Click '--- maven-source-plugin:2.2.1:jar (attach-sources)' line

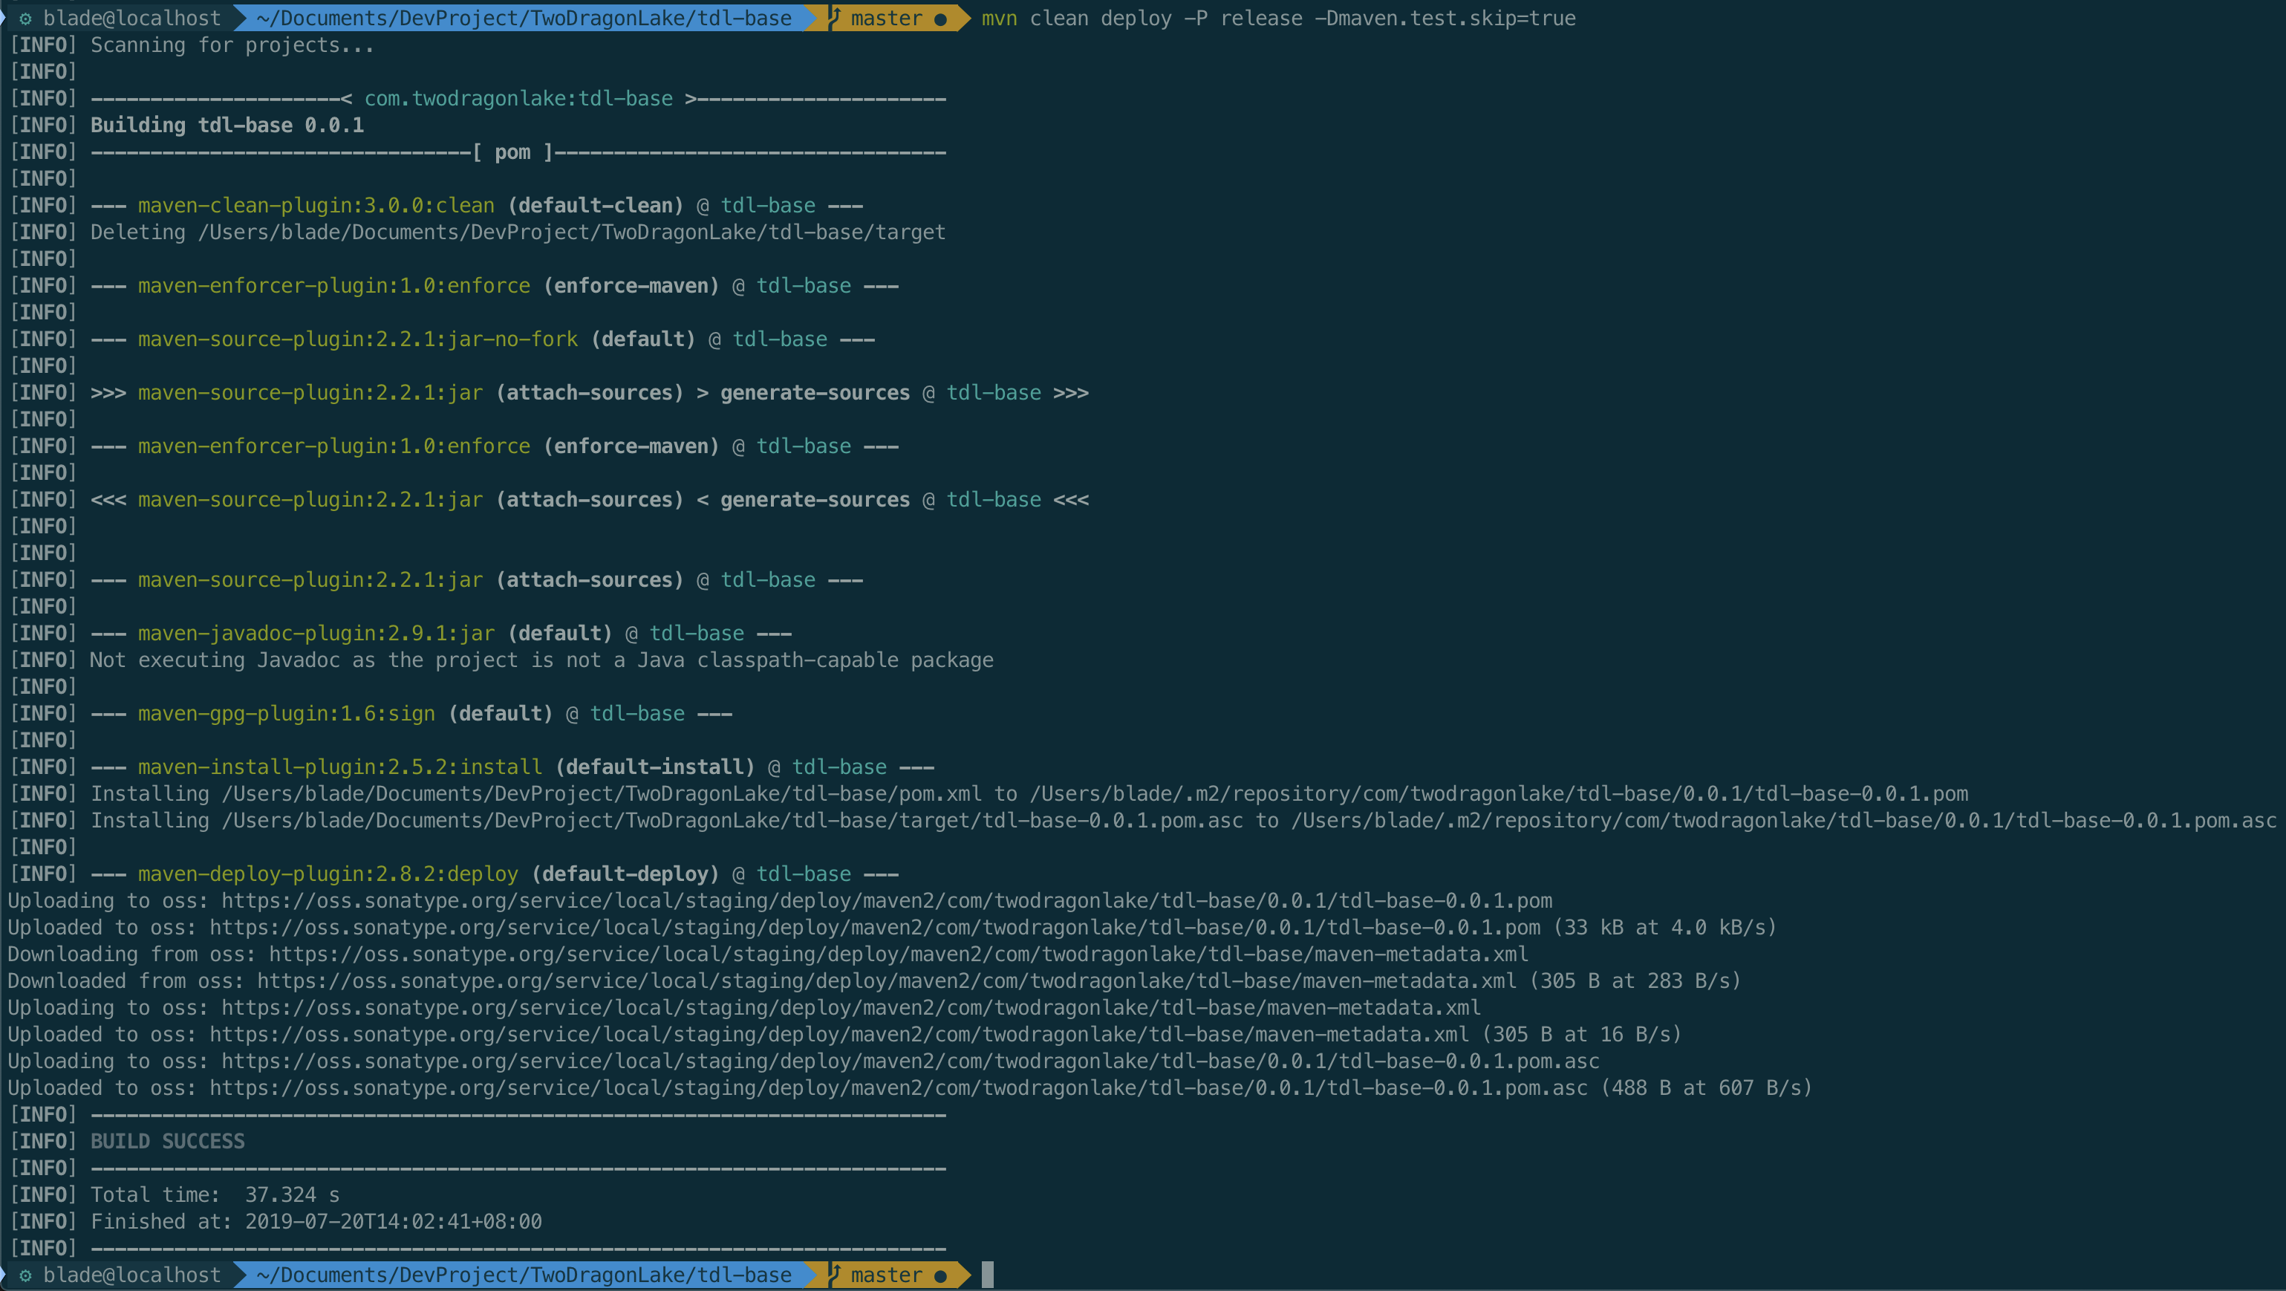click(x=477, y=579)
